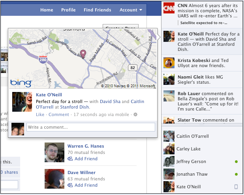
Task: Open chat with Caitlin O'Farrell
Action: 202,136
